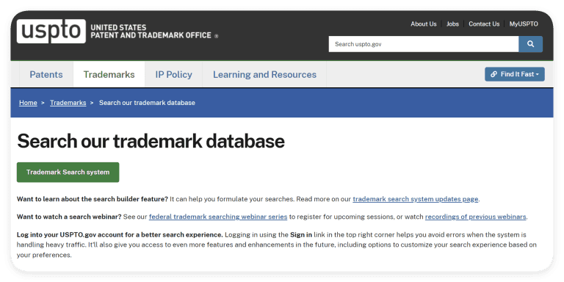
Task: Click the USPTO logo
Action: (x=51, y=32)
